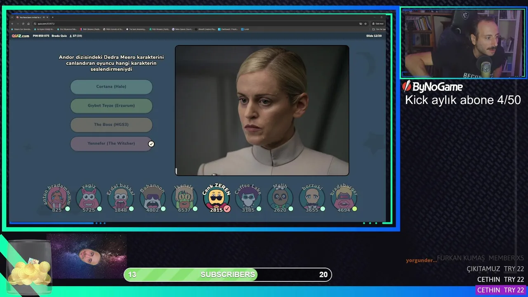Reload the browser page
Screen dimensions: 528x297
(x=23, y=24)
